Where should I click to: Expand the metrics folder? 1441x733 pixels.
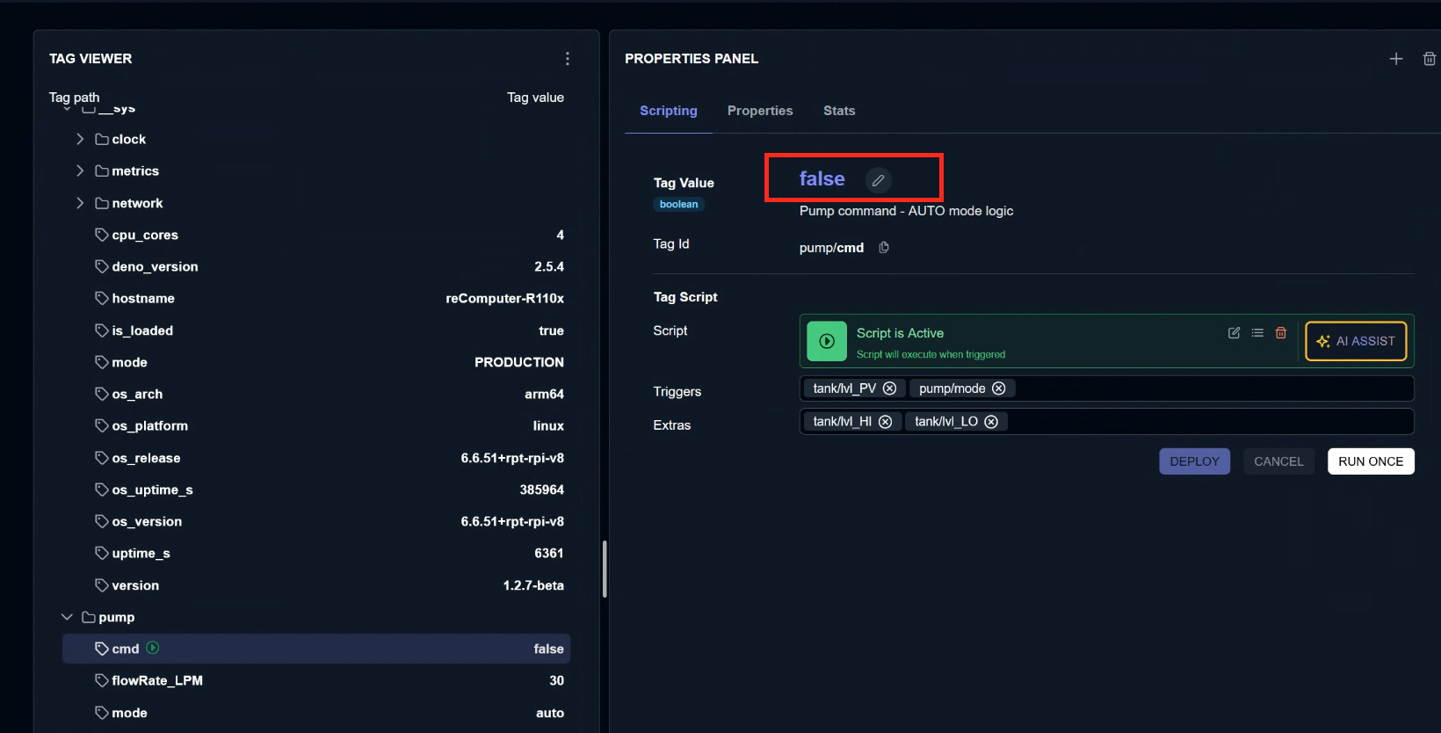tap(80, 171)
